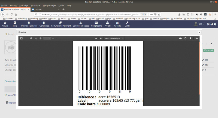Go to previous page in PDF viewer
Screen dimensions: 218x118
coord(36,38)
